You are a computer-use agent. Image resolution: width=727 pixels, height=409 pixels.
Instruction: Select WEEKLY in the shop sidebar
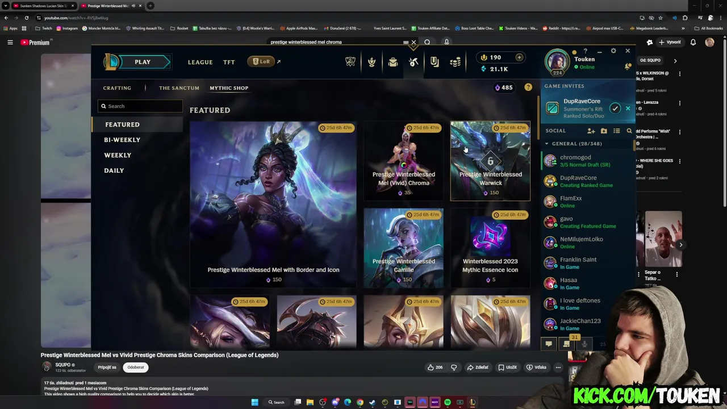coord(118,155)
